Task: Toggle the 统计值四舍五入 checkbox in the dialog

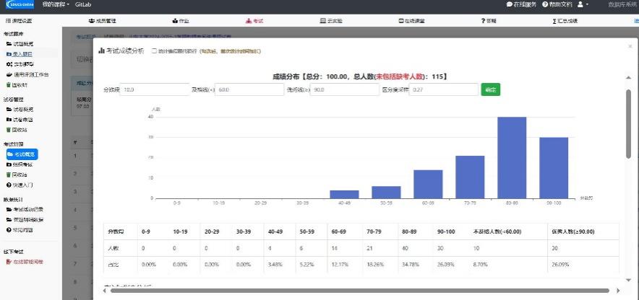Action: 153,51
